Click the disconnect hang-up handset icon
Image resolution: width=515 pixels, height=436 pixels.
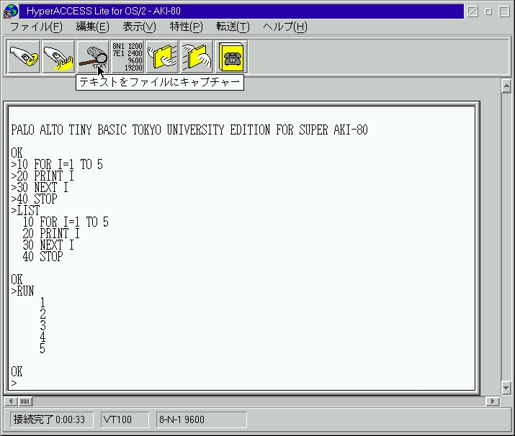tap(58, 57)
